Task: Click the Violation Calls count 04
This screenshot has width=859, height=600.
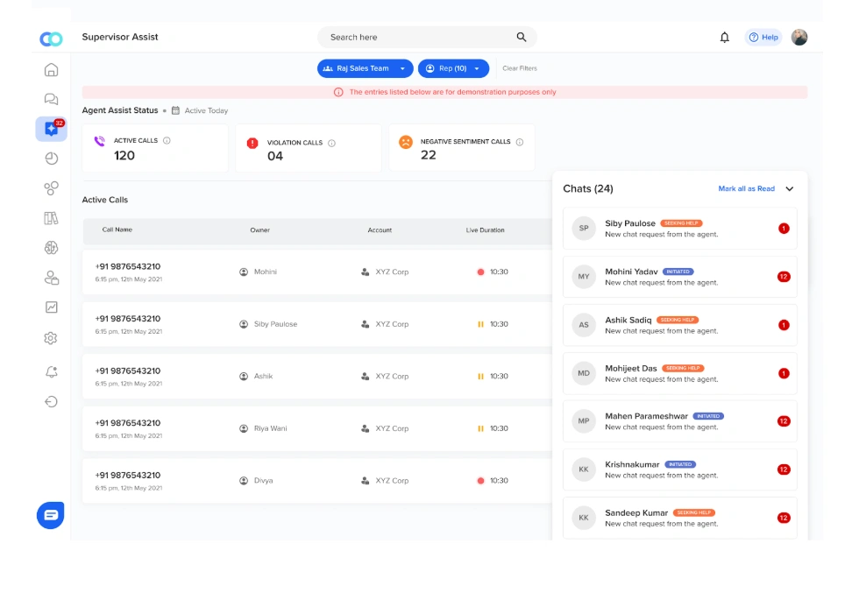Action: point(275,156)
